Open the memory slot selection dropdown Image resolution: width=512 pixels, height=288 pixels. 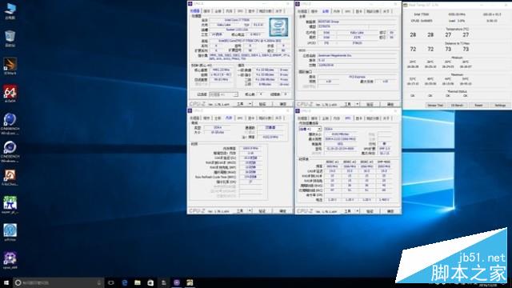(310, 129)
